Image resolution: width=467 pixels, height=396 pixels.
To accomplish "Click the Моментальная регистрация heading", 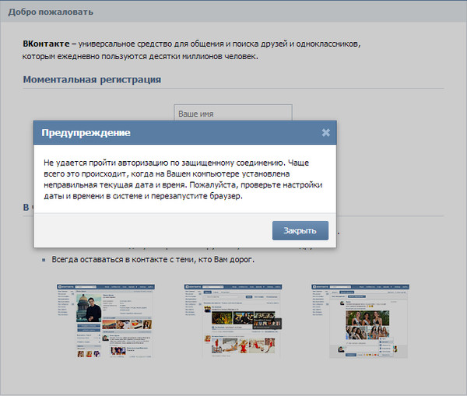I will pos(92,79).
